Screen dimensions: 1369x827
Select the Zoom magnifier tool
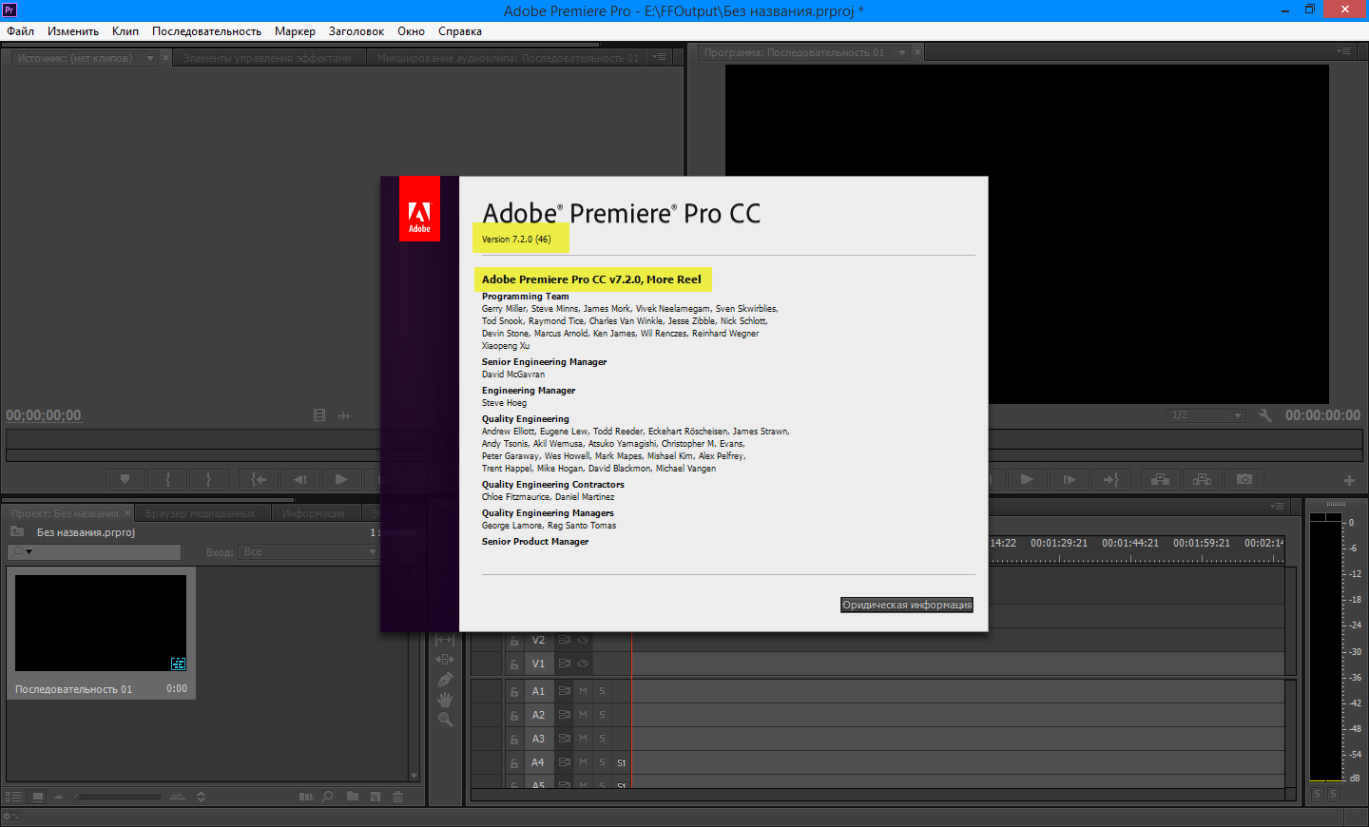click(x=445, y=720)
